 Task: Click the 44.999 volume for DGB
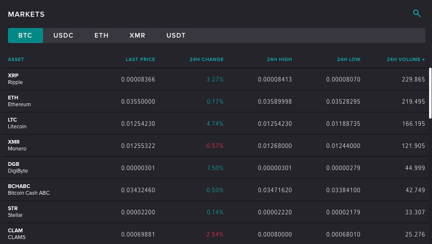tap(415, 168)
